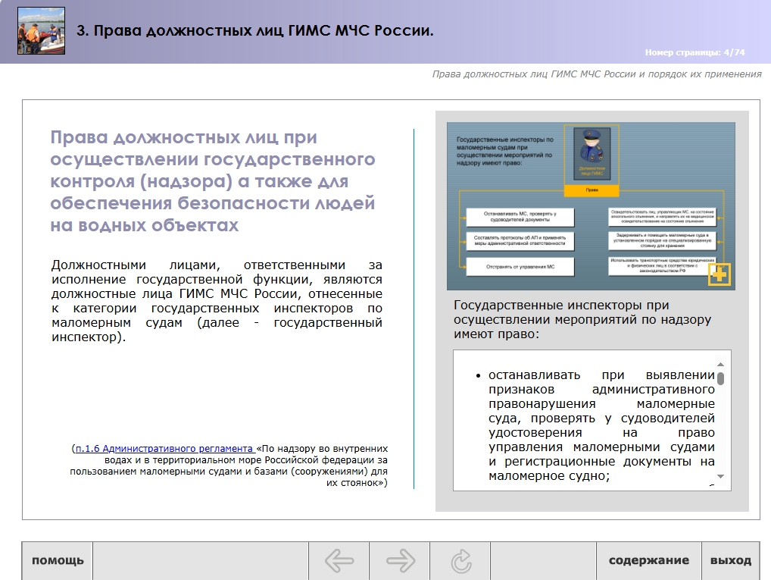Viewport: 771px width, 580px height.
Task: Click the reload page circular arrow
Action: (x=460, y=560)
